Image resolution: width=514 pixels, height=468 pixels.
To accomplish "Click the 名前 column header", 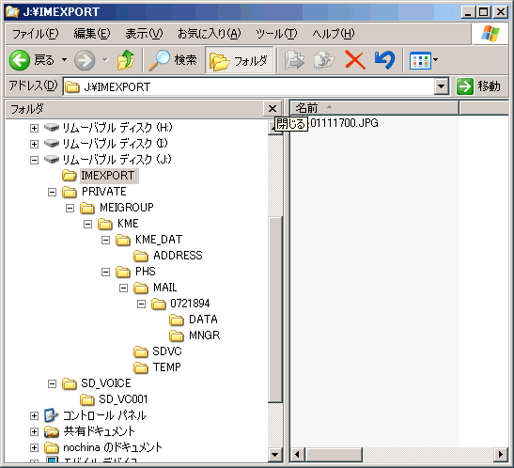I will (374, 108).
